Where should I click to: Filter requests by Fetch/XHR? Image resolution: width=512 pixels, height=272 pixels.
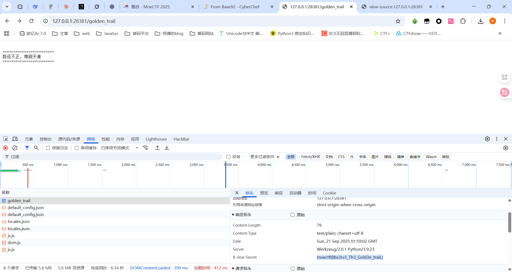pyautogui.click(x=310, y=157)
